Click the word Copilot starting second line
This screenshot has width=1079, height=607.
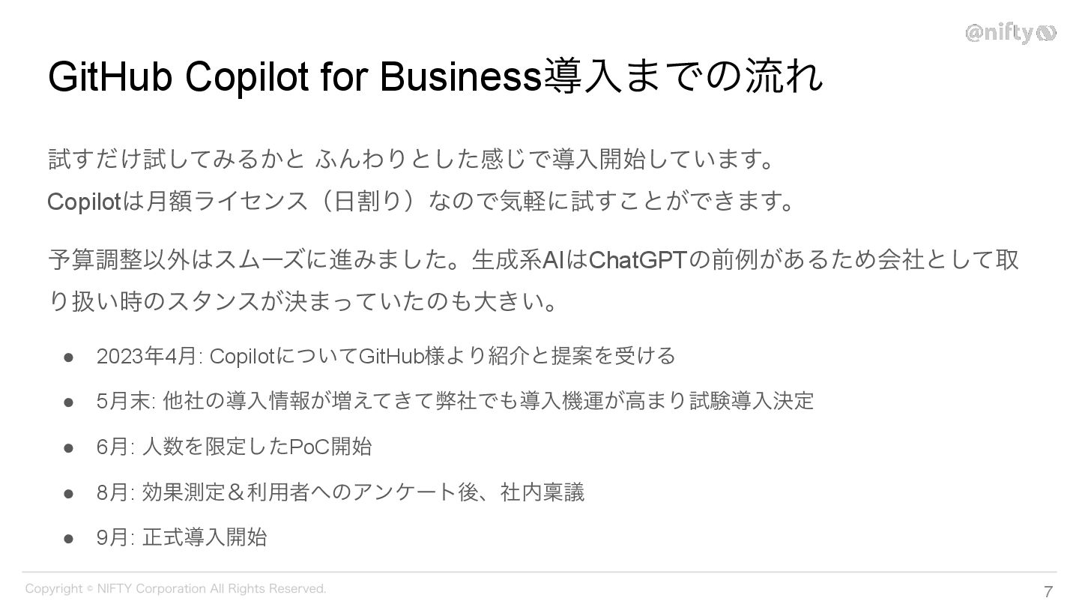pyautogui.click(x=84, y=202)
